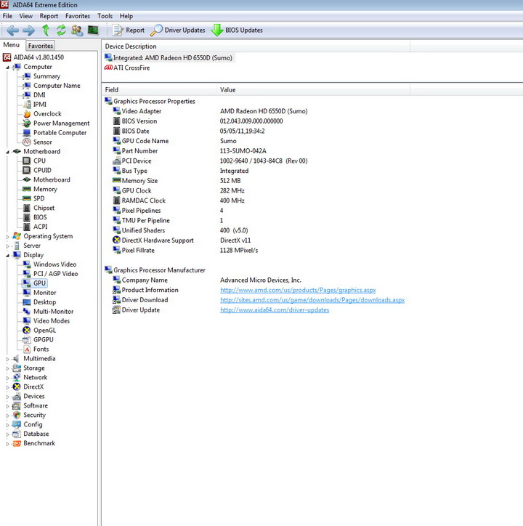Screen dimensions: 523x526
Task: Select the Power Management icon
Action: pos(27,124)
